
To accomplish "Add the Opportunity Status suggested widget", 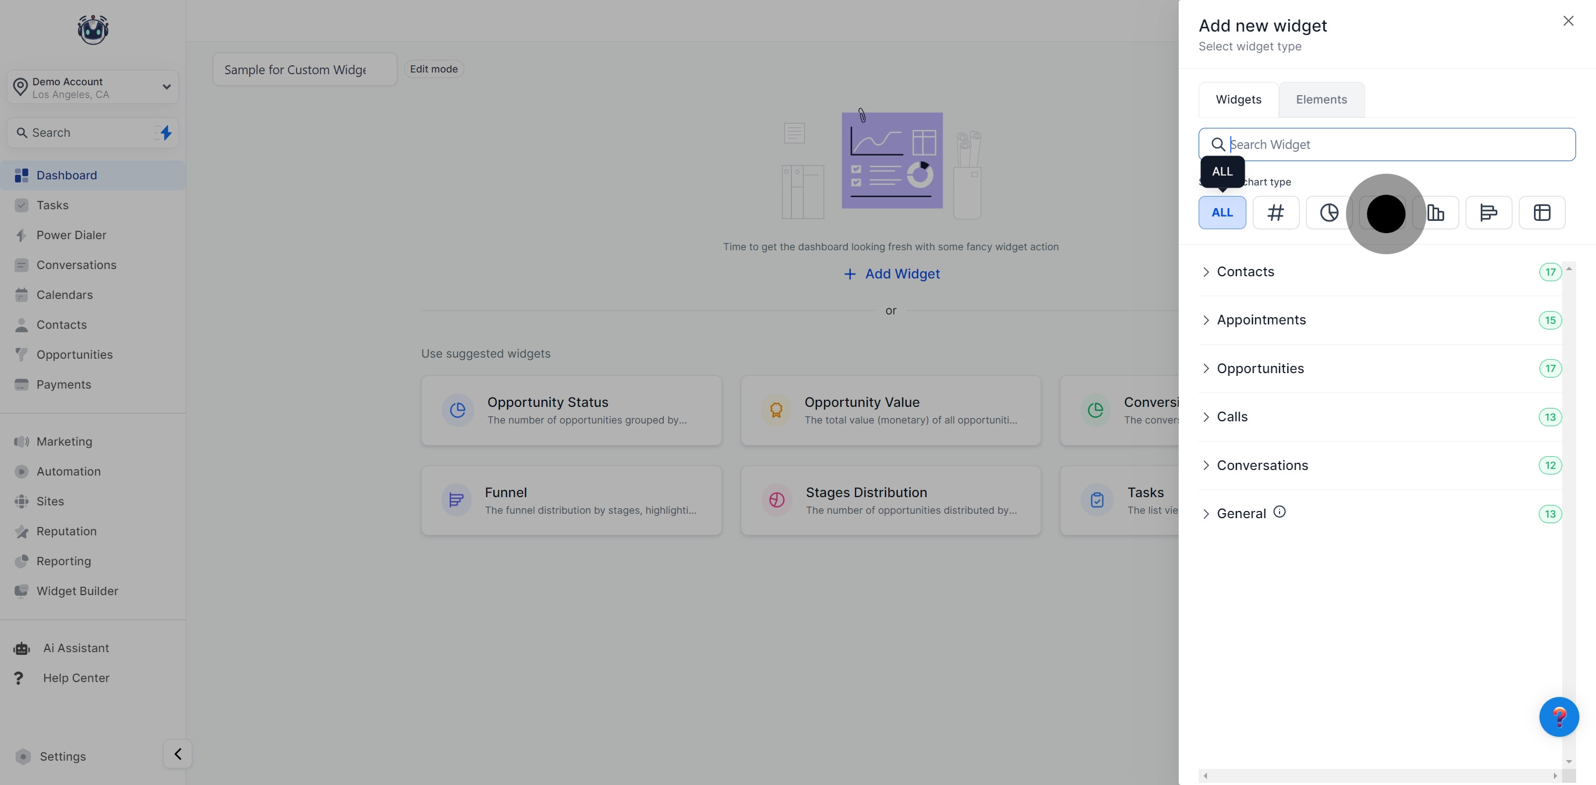I will click(571, 410).
